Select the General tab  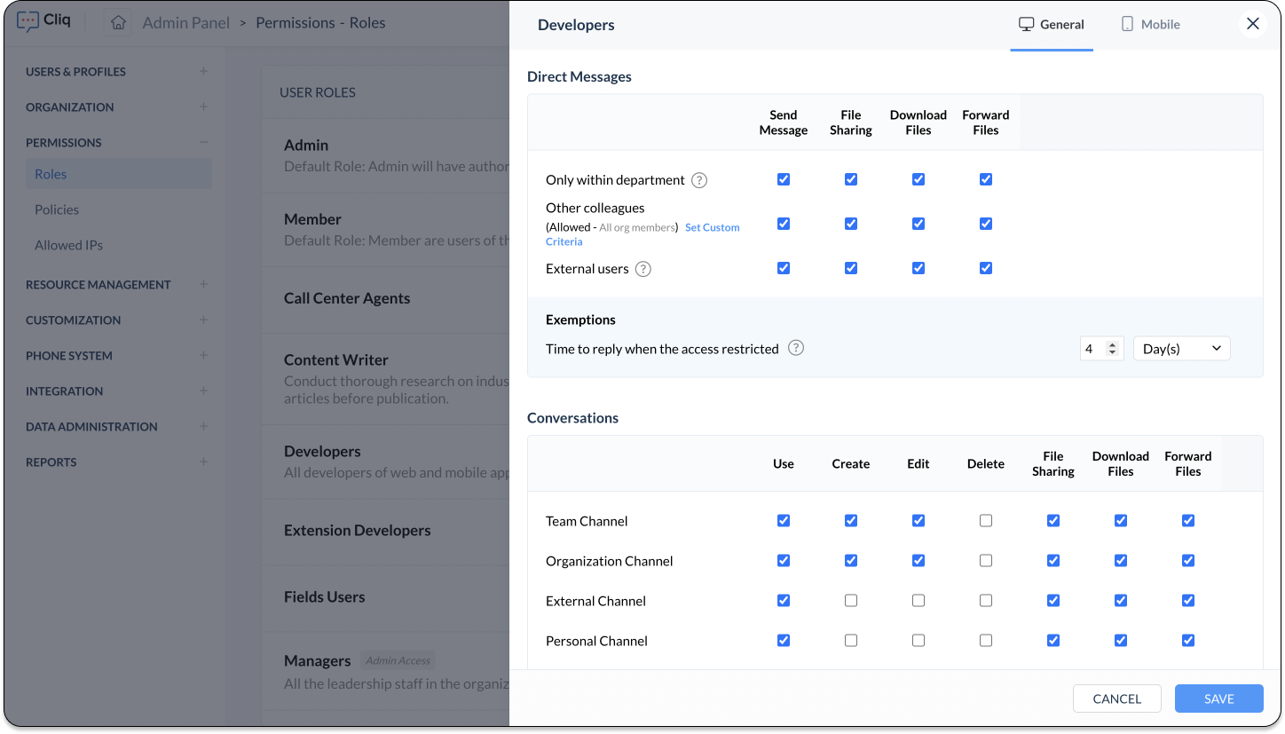1051,25
